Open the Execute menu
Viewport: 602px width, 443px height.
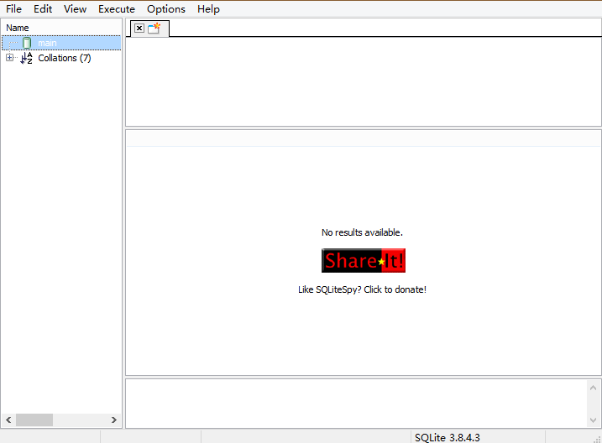(x=117, y=9)
